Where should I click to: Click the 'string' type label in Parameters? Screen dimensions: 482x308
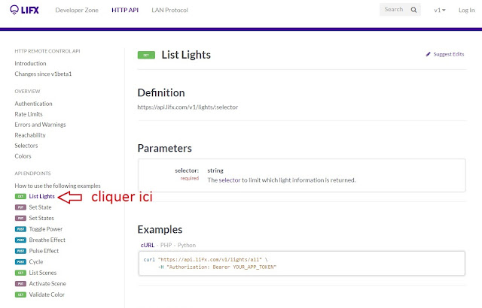coord(215,171)
